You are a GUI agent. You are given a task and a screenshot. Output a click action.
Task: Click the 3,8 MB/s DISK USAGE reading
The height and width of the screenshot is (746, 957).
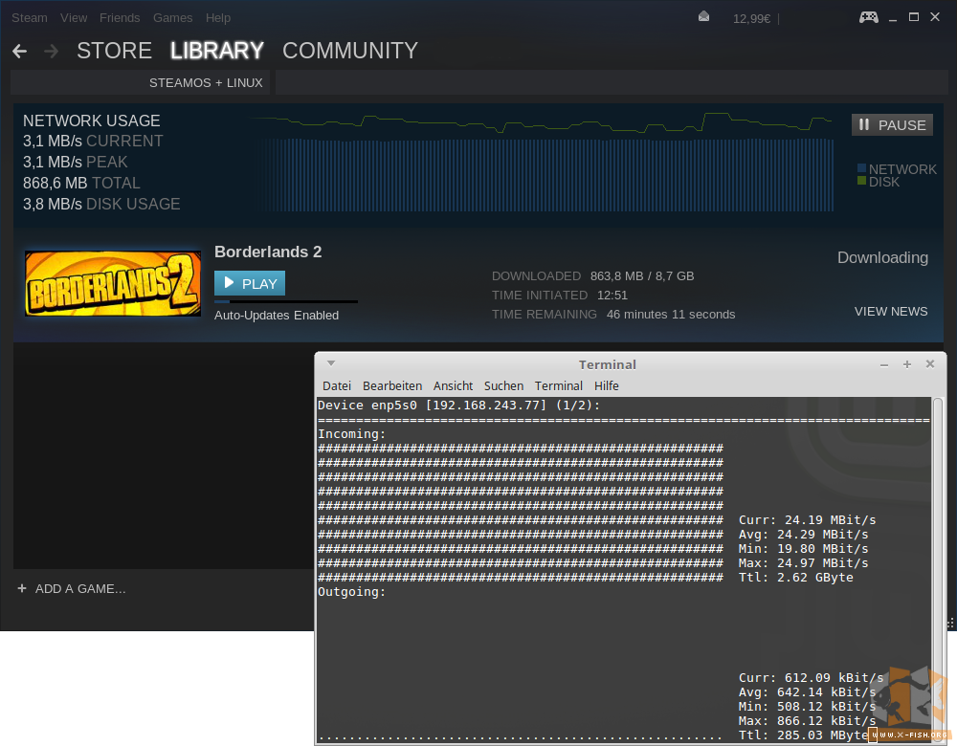click(101, 205)
